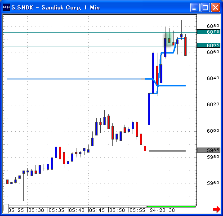Click the title bar text S.SNDK Sandisk Corp
223x216 pixels.
click(x=56, y=8)
